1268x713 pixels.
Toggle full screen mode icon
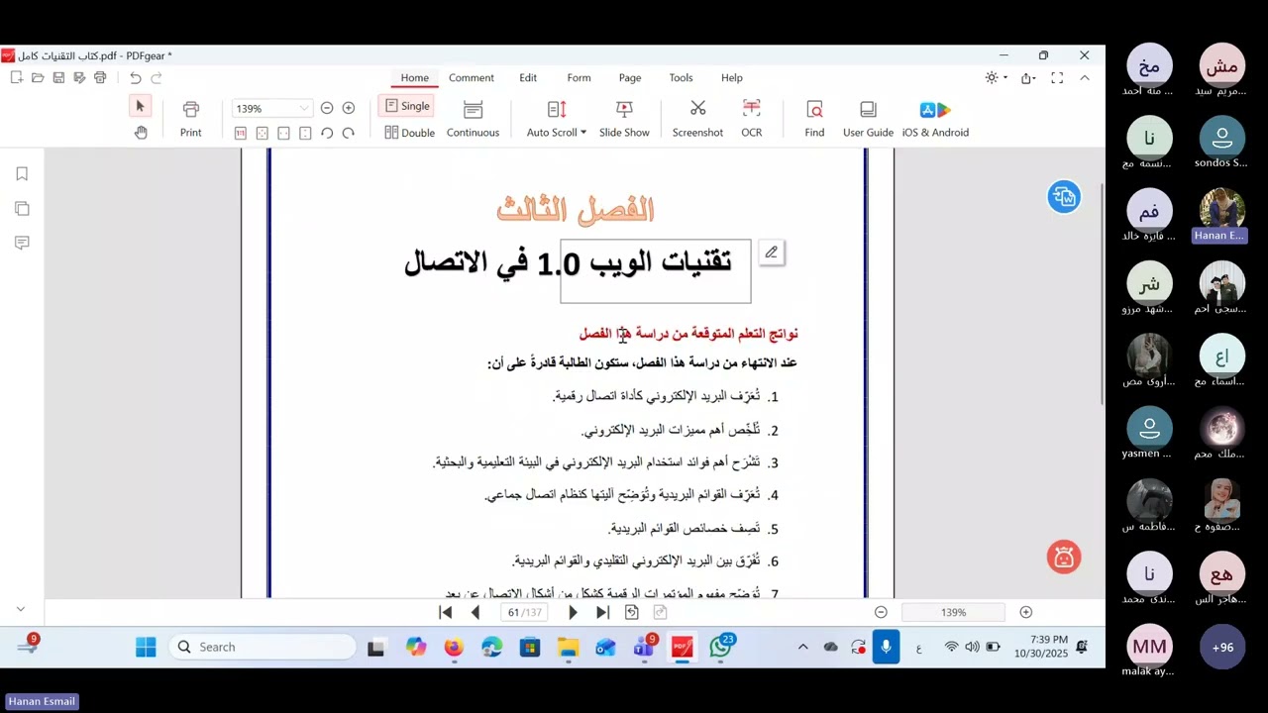(1057, 78)
